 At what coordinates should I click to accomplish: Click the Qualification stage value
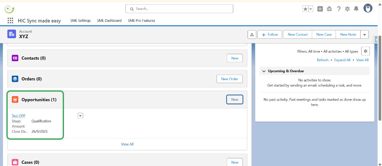click(41, 121)
